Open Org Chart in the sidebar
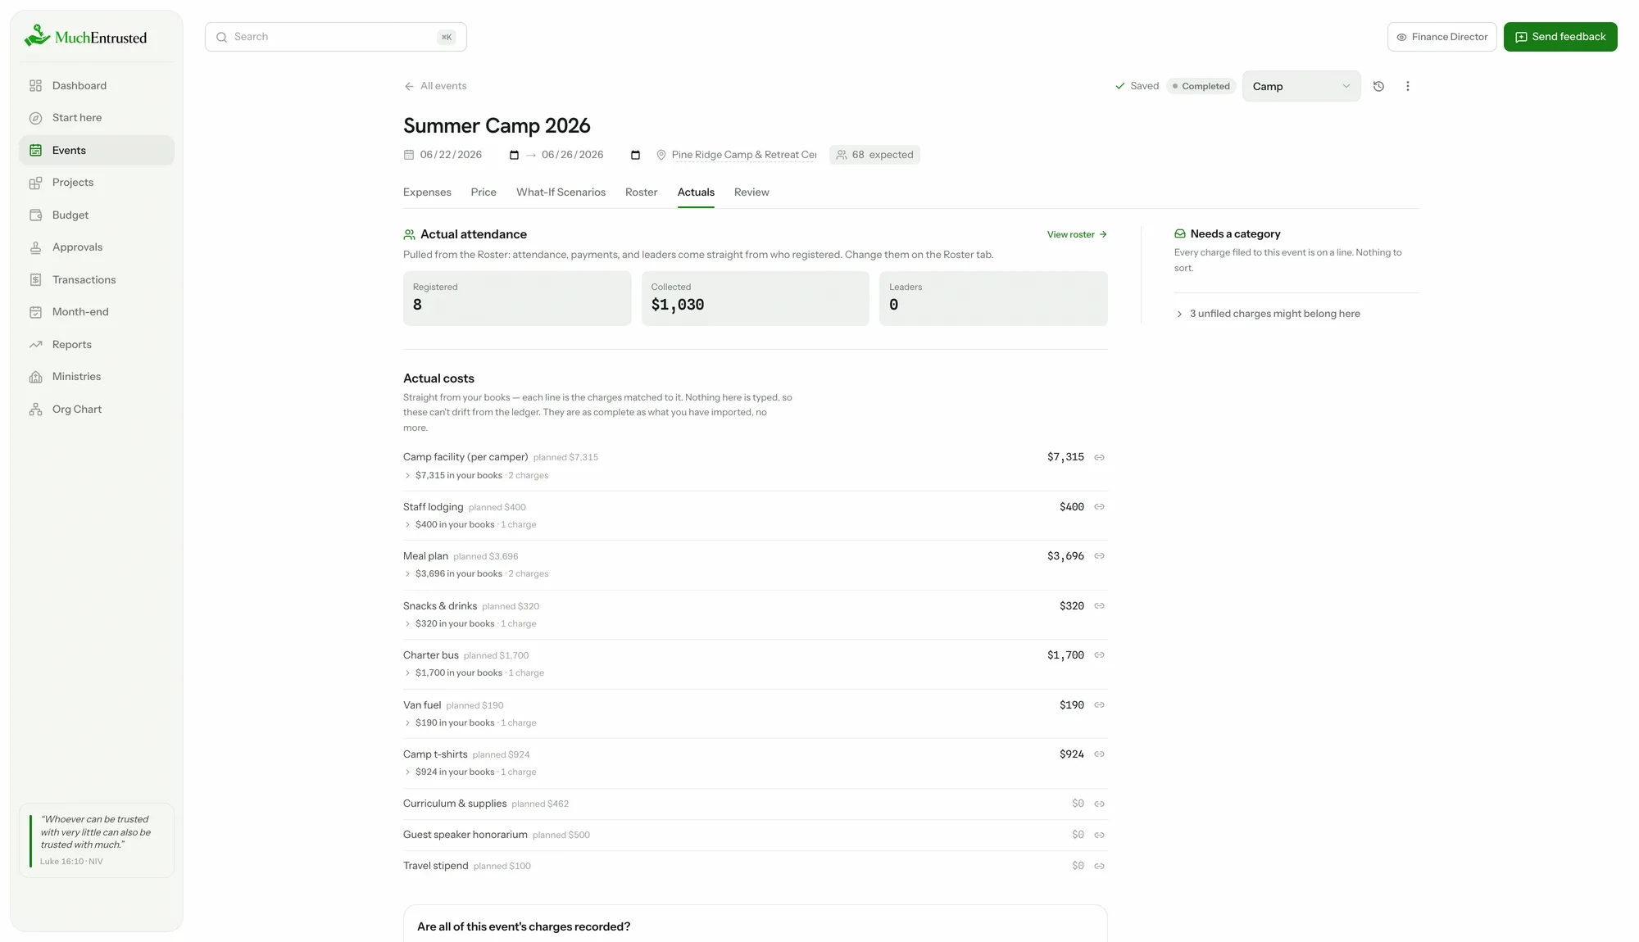1639x942 pixels. click(97, 410)
